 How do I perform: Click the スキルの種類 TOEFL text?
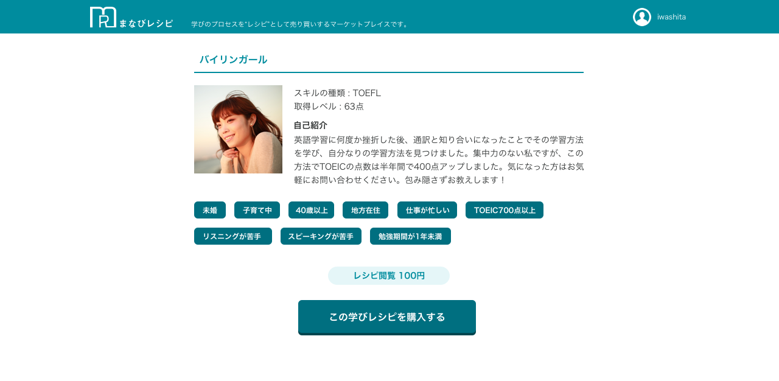coord(337,93)
